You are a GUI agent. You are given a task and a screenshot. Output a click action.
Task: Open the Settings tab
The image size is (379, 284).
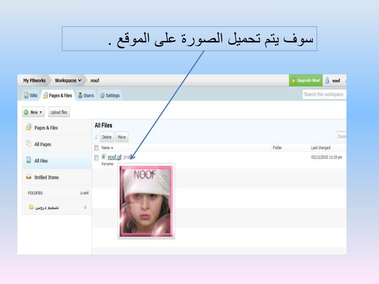(110, 95)
